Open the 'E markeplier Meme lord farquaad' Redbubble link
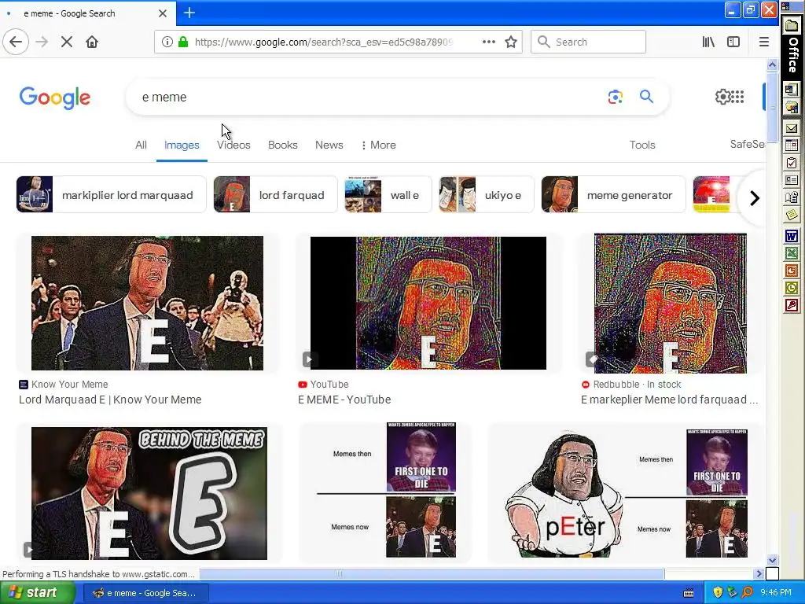 (x=670, y=400)
